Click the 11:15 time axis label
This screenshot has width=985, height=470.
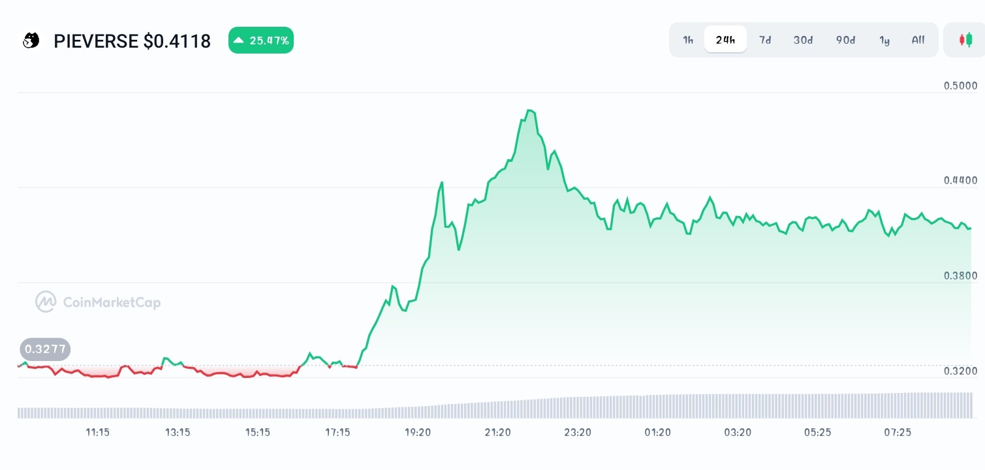point(97,432)
